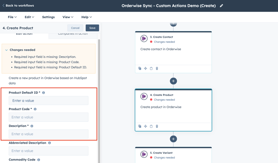Open the Edit menu
The height and width of the screenshot is (163, 278).
click(29, 17)
